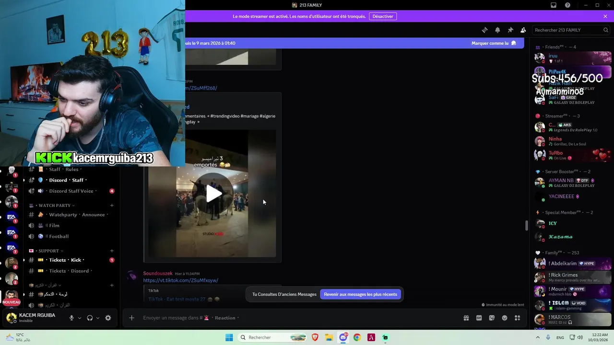Toggle headphones deafen in user panel

[90, 318]
